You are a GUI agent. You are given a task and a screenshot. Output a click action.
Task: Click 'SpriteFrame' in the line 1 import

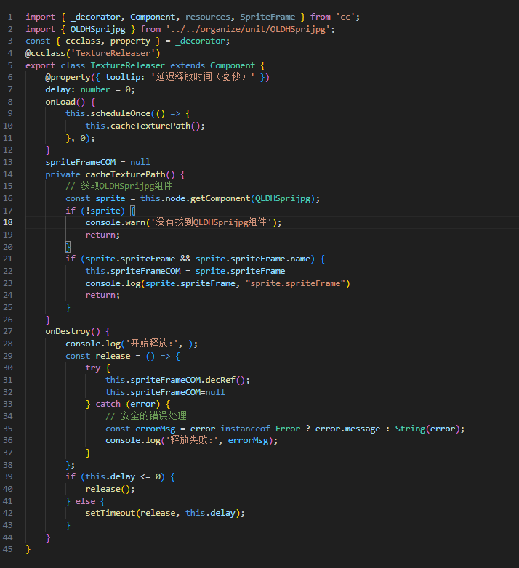(267, 17)
